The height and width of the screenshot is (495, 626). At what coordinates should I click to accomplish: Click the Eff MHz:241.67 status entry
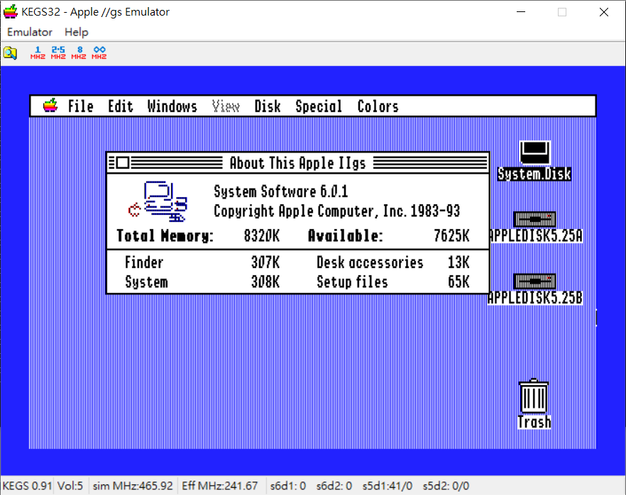click(219, 486)
